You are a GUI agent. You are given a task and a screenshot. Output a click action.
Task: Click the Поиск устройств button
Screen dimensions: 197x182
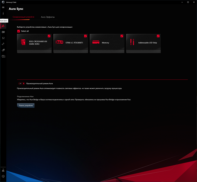(x=26, y=106)
